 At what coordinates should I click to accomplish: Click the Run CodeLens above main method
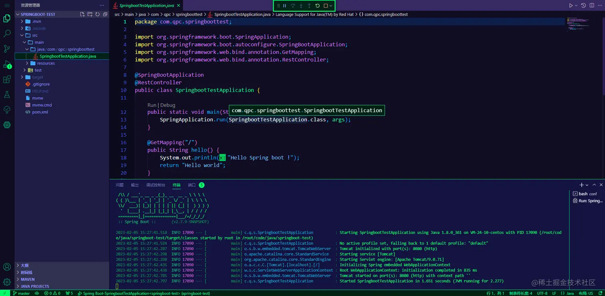coord(152,105)
